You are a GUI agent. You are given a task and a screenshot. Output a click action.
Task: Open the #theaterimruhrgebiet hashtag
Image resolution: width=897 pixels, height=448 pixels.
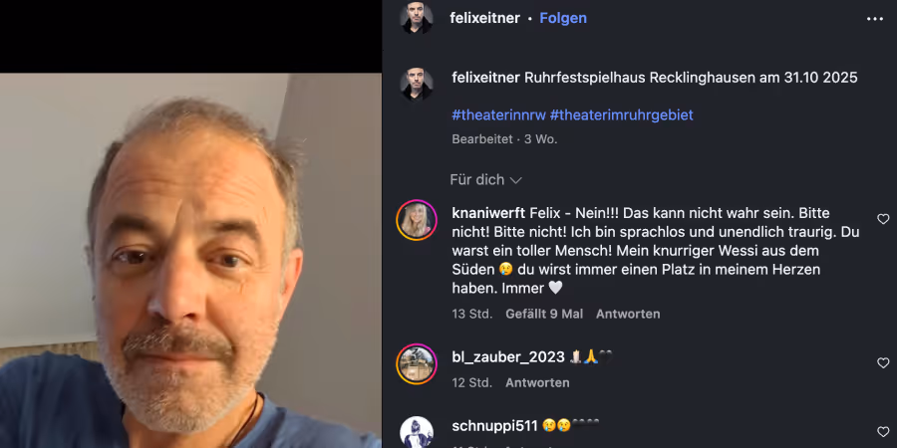pyautogui.click(x=621, y=114)
